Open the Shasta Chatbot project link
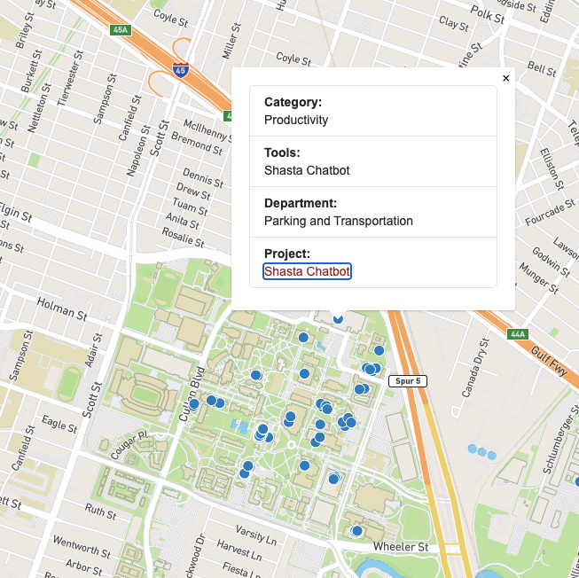Image resolution: width=579 pixels, height=578 pixels. click(307, 271)
